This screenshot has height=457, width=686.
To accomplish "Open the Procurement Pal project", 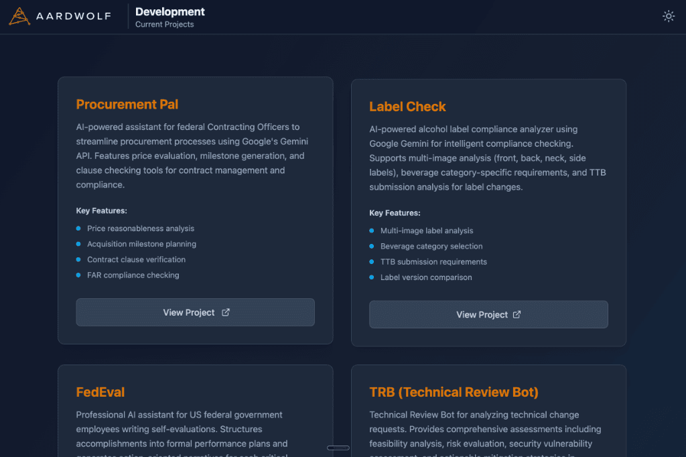I will 195,312.
